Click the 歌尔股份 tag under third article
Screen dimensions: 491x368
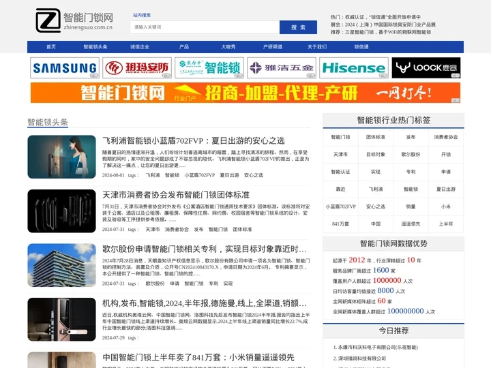click(155, 283)
